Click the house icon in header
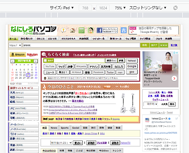The width and height of the screenshot is (189, 153). click(73, 30)
